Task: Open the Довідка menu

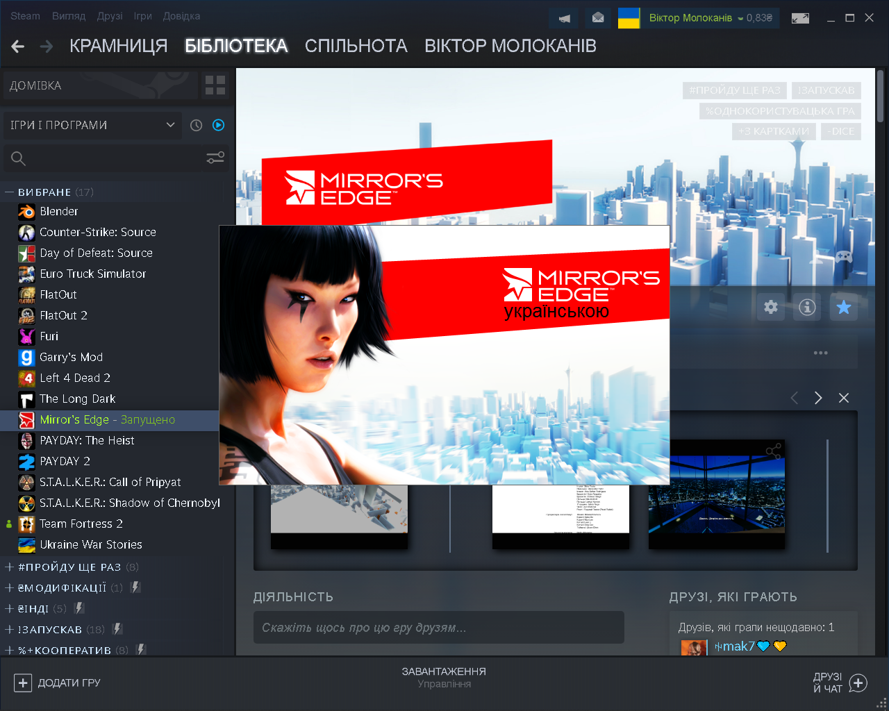Action: (181, 16)
